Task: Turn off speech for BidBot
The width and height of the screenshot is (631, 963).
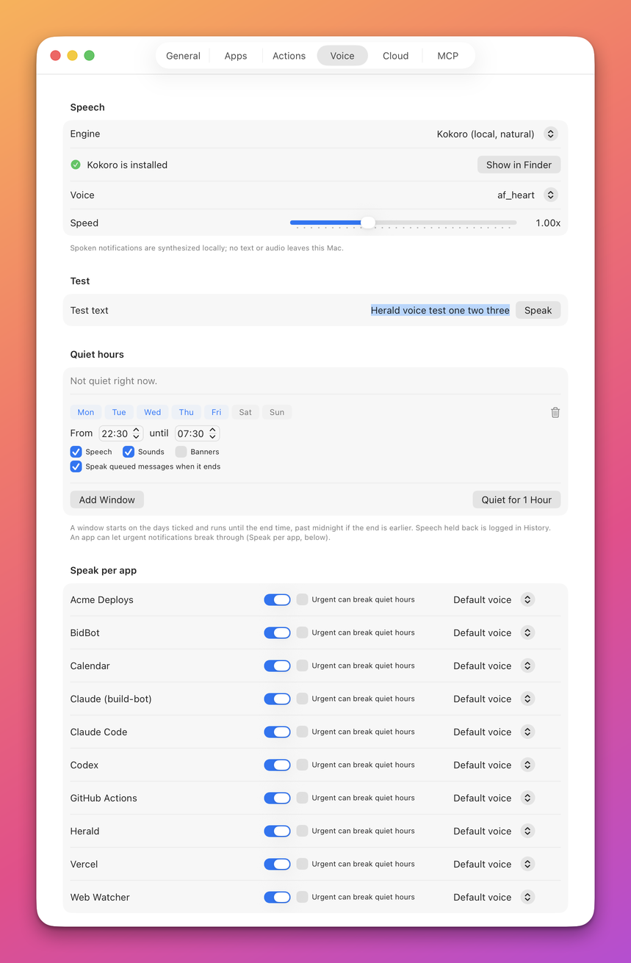Action: pos(278,632)
